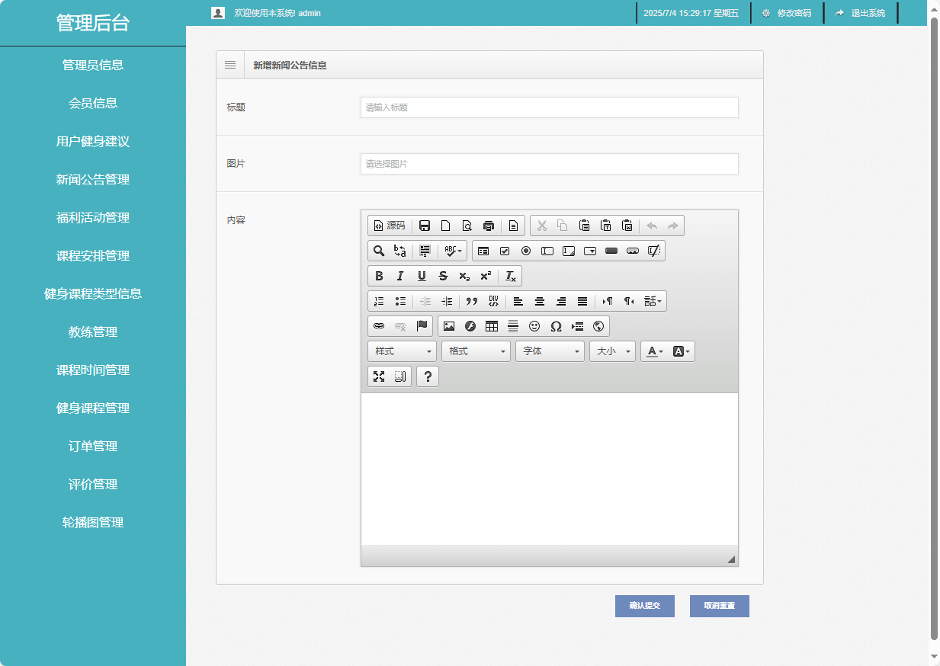The height and width of the screenshot is (666, 940).
Task: Open the 样式 styles dropdown
Action: pyautogui.click(x=402, y=351)
